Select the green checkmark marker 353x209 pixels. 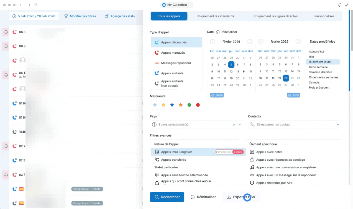tap(189, 105)
